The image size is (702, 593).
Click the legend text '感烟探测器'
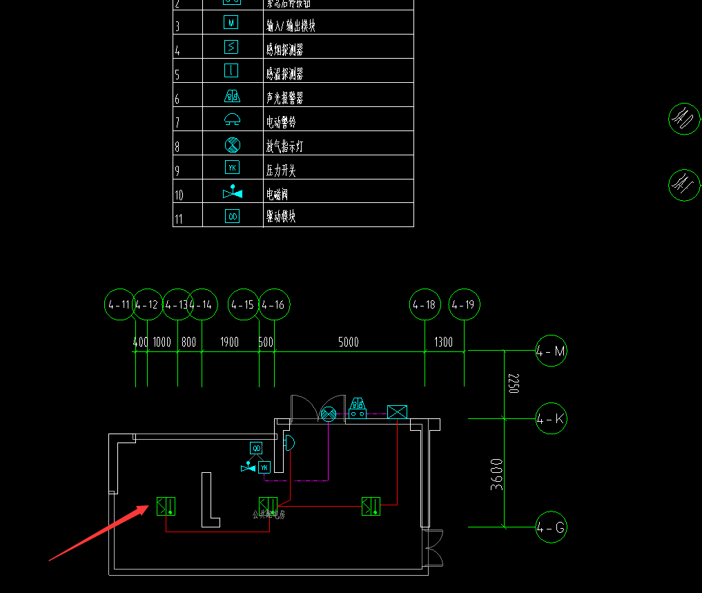285,50
